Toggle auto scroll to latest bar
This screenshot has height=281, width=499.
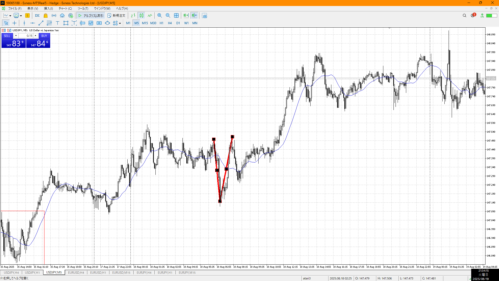[186, 16]
